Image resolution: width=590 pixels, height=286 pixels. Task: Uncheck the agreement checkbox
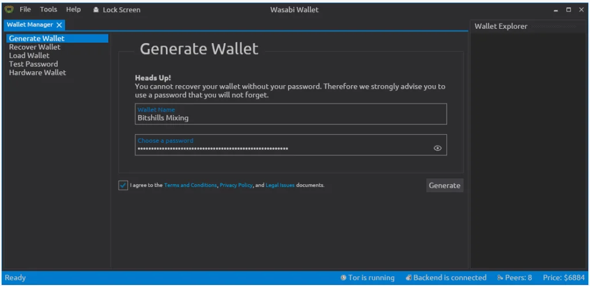tap(123, 185)
